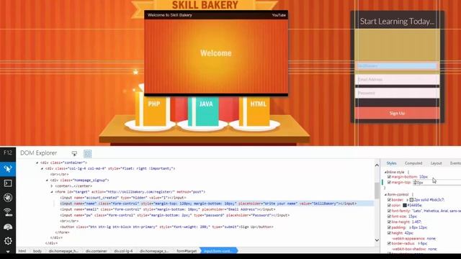Viewport: 461px width, 259px height.
Task: Show more tools arrow below sidebar icons
Action: pos(8,251)
